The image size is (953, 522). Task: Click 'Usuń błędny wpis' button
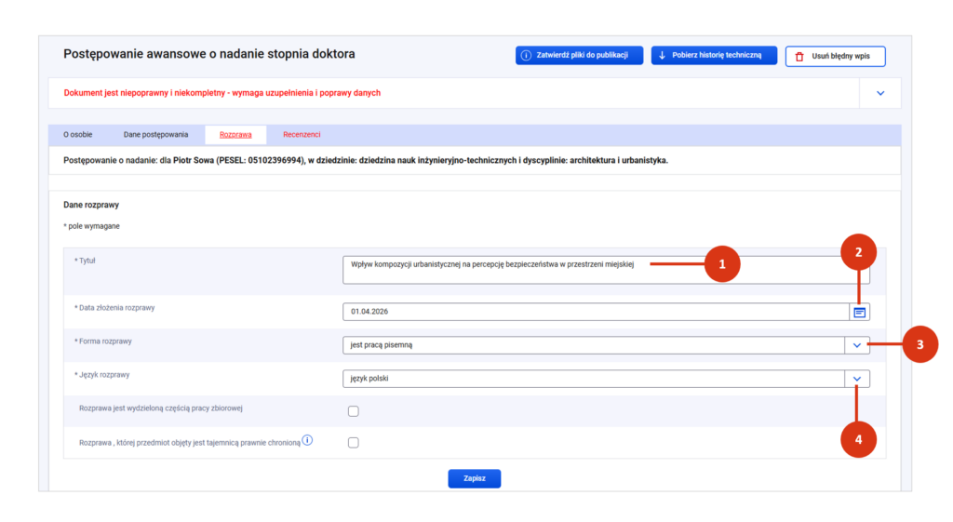point(835,57)
